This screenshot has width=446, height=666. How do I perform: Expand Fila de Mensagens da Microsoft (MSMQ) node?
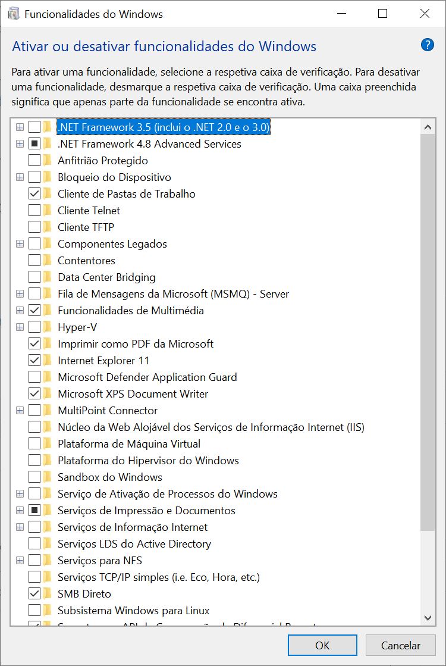click(20, 294)
